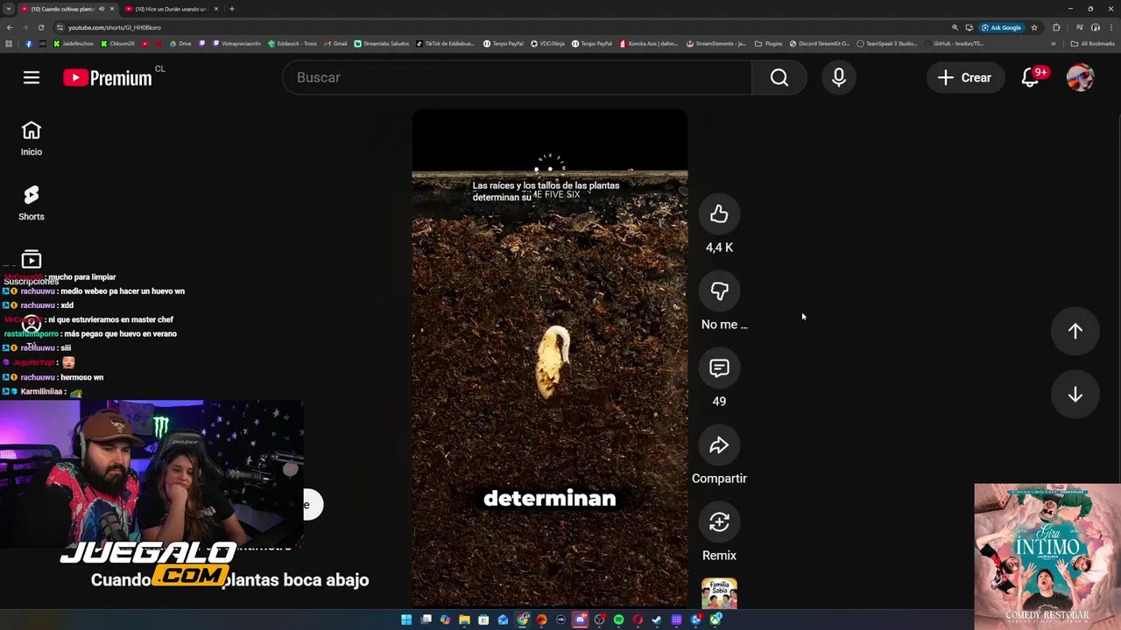
Task: Open the zoom magnifier in address bar
Action: click(x=955, y=27)
